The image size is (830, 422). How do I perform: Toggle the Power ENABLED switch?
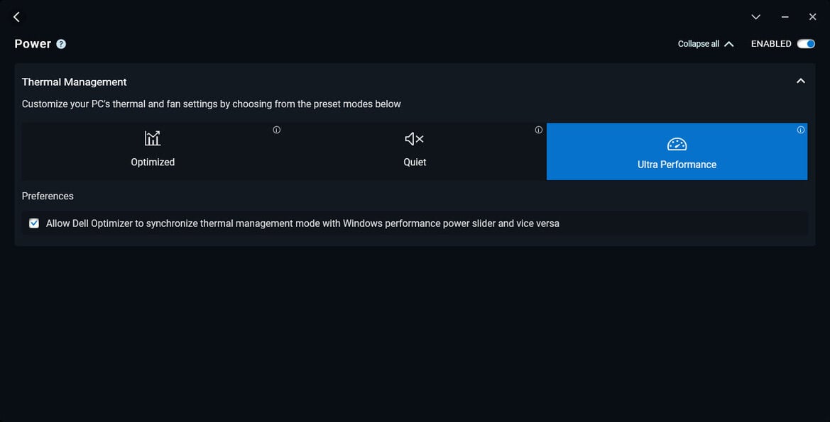(x=806, y=44)
